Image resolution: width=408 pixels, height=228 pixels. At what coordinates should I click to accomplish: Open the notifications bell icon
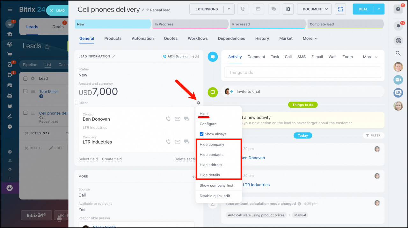(x=398, y=26)
